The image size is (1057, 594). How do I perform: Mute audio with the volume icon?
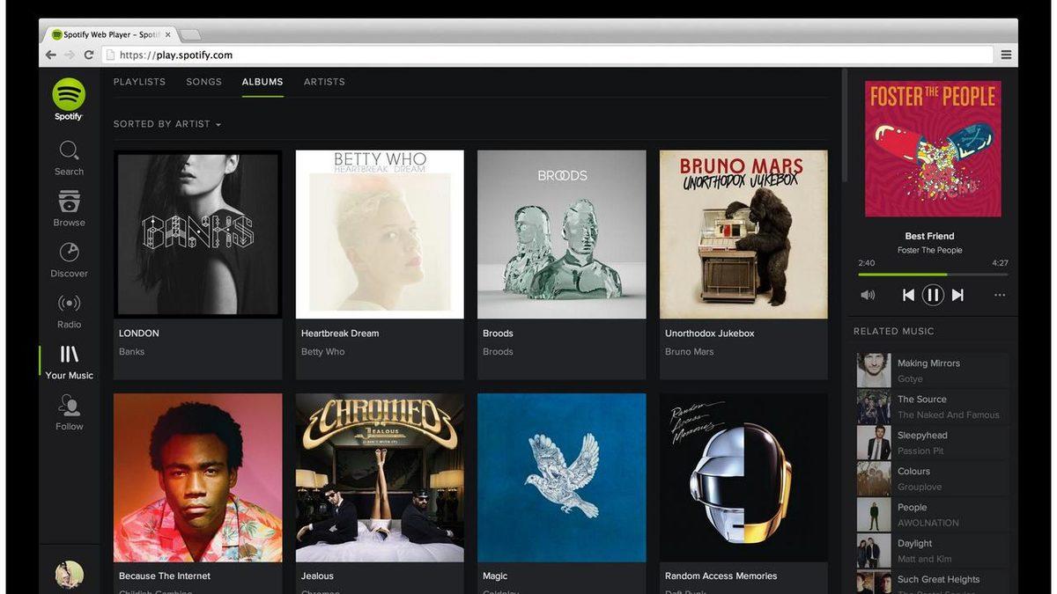click(868, 295)
